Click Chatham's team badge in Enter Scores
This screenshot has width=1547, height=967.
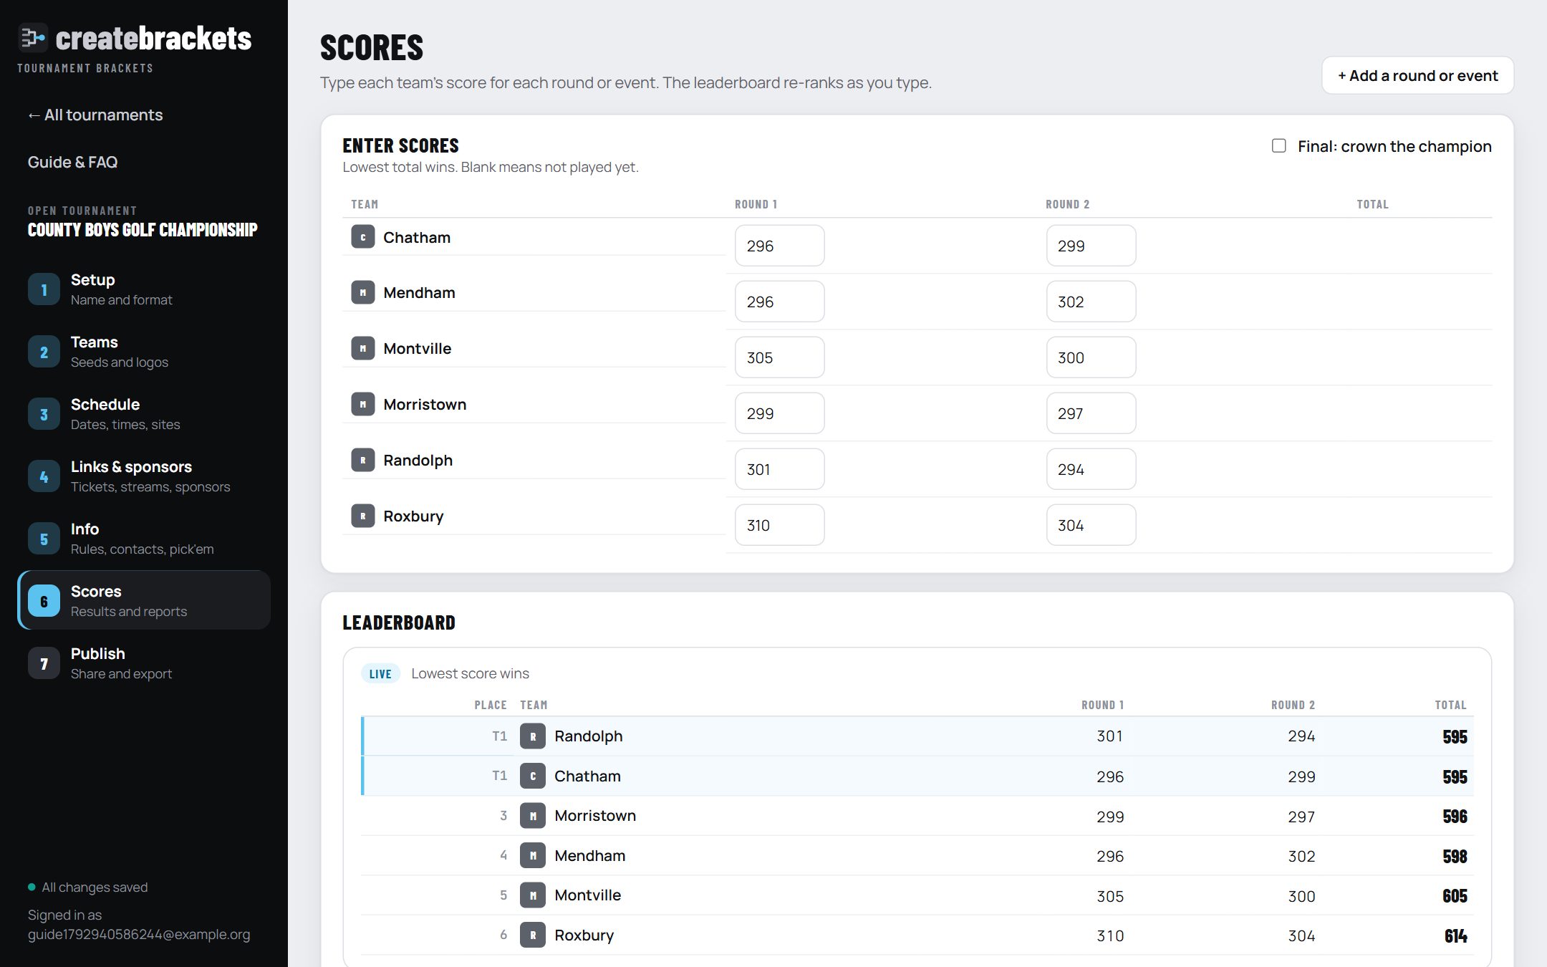(363, 237)
